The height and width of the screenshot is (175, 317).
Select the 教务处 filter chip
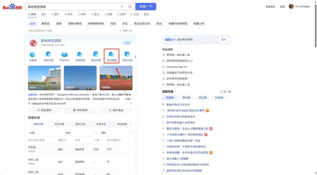[46, 24]
